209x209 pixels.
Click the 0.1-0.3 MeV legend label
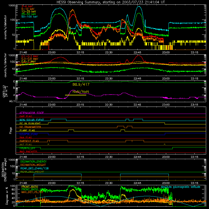pos(30,56)
